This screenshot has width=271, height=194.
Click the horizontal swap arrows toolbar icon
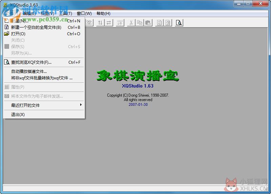pos(109,23)
